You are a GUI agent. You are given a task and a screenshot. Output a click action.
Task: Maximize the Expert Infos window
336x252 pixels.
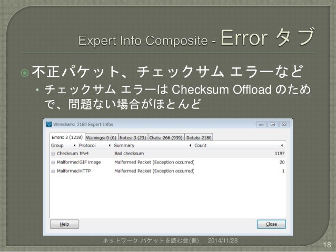(273, 124)
